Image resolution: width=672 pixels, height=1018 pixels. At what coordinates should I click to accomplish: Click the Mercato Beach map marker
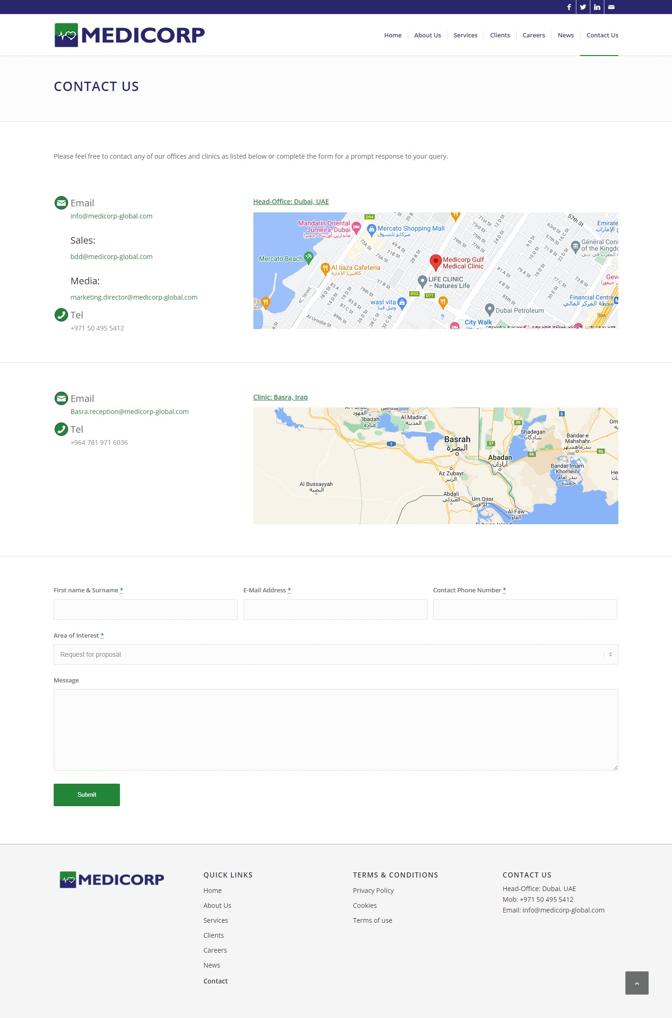pyautogui.click(x=308, y=257)
